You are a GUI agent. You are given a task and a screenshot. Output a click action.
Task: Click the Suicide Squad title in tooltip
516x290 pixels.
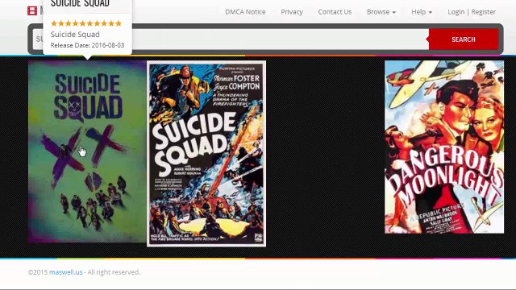point(75,34)
